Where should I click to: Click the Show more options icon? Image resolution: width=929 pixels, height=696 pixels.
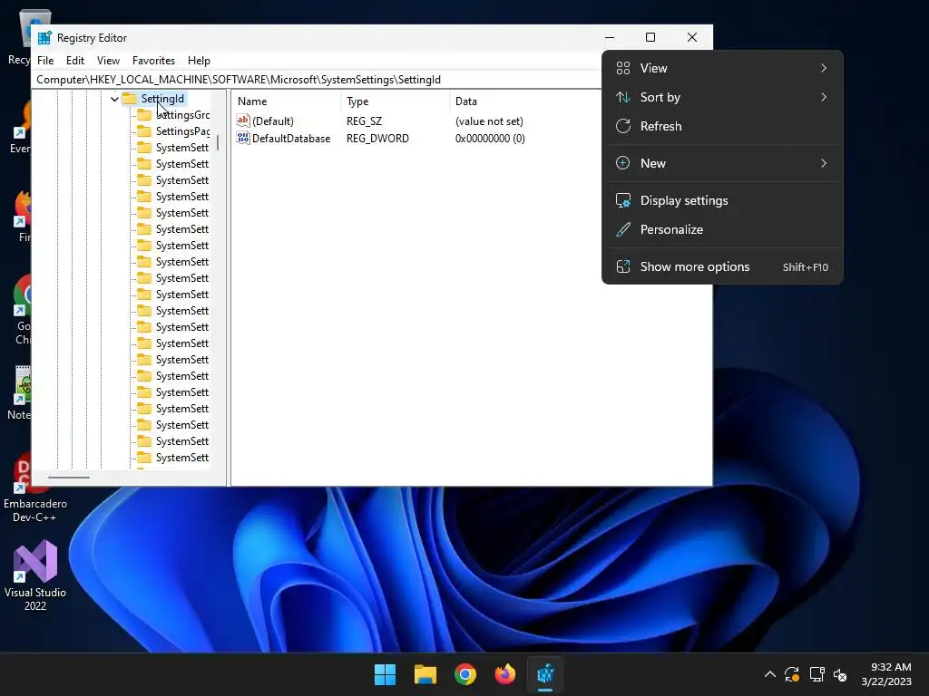[x=622, y=267]
